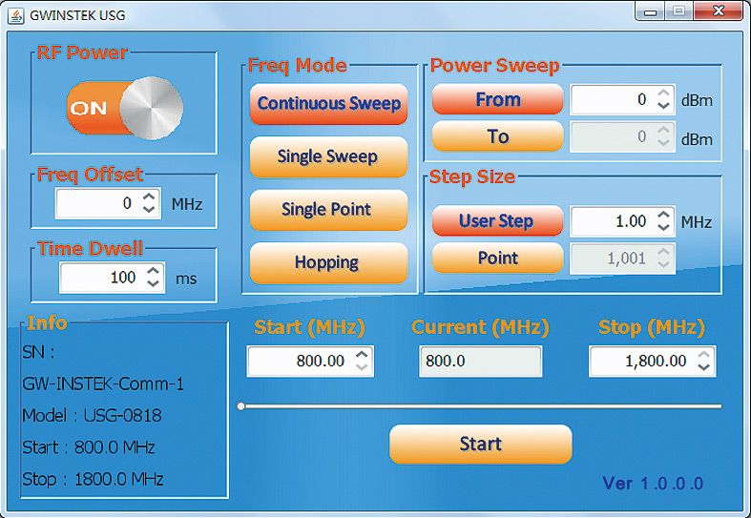Screen dimensions: 751x518
Task: Increase Power Sweep From dBm value
Action: [x=664, y=93]
